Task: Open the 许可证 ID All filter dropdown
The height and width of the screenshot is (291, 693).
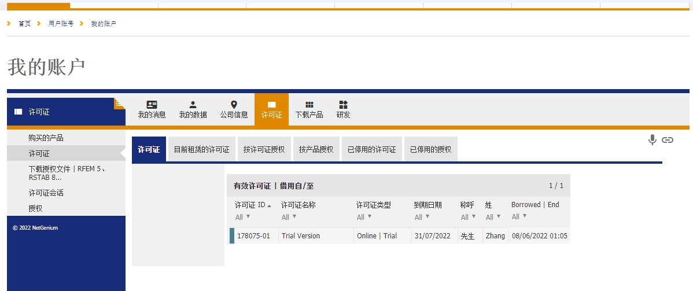Action: (x=242, y=217)
